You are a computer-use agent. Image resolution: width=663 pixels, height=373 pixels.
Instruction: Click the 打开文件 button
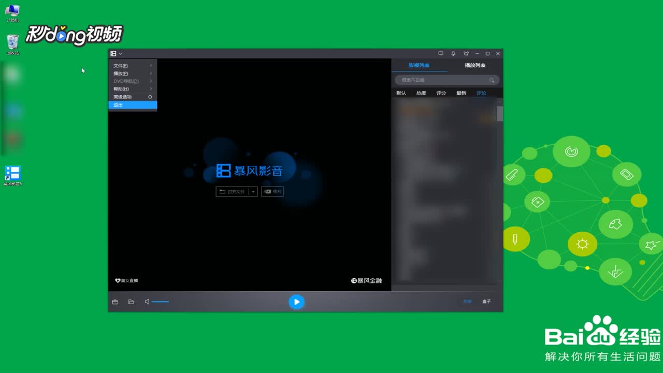[232, 192]
